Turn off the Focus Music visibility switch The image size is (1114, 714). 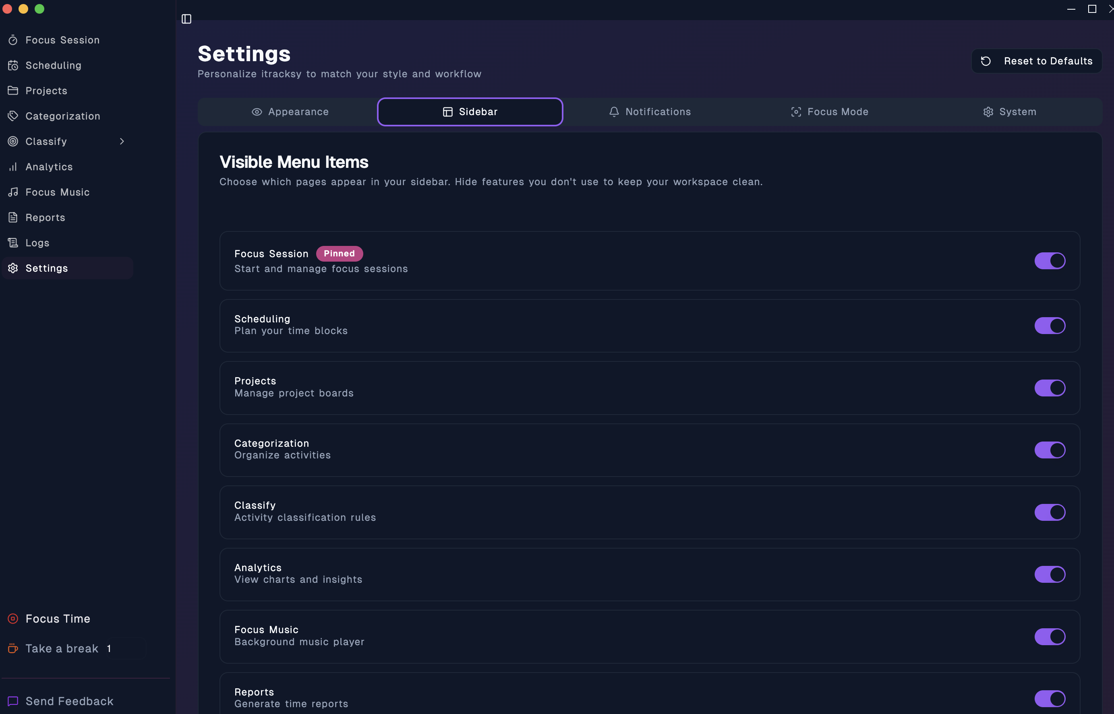pyautogui.click(x=1050, y=636)
